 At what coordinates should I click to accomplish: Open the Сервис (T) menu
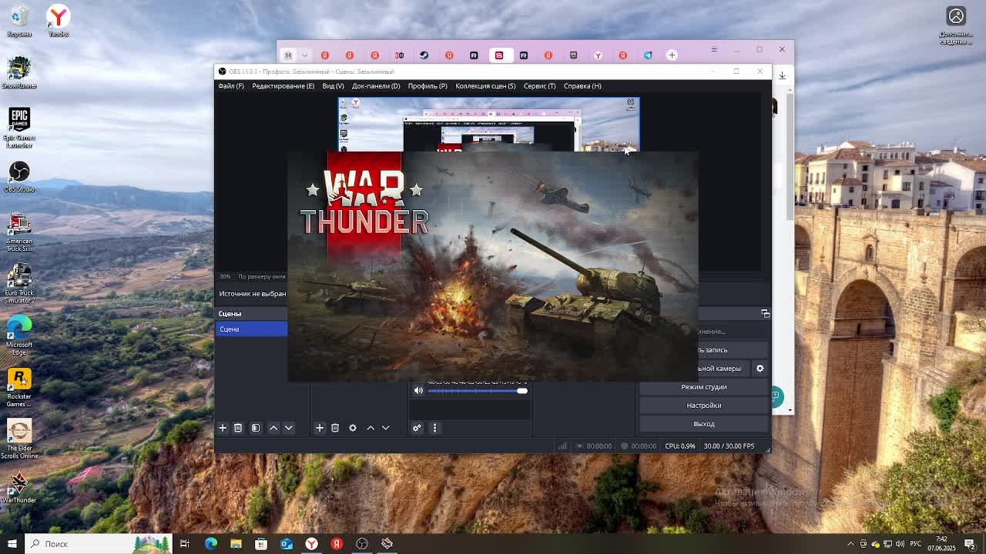[x=539, y=86]
